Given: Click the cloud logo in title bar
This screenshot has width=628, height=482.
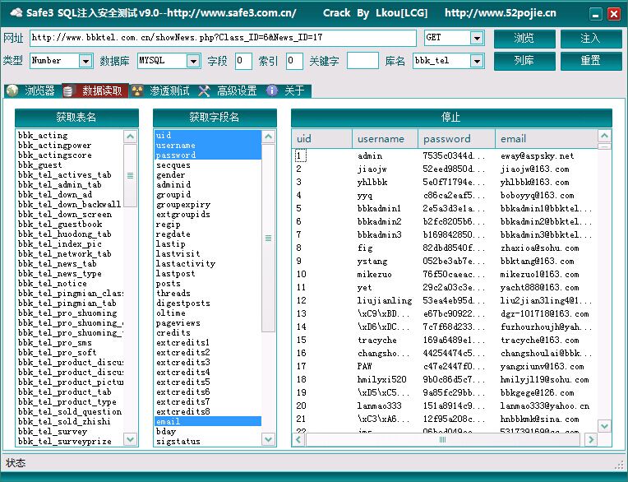Looking at the screenshot, I should coord(16,13).
